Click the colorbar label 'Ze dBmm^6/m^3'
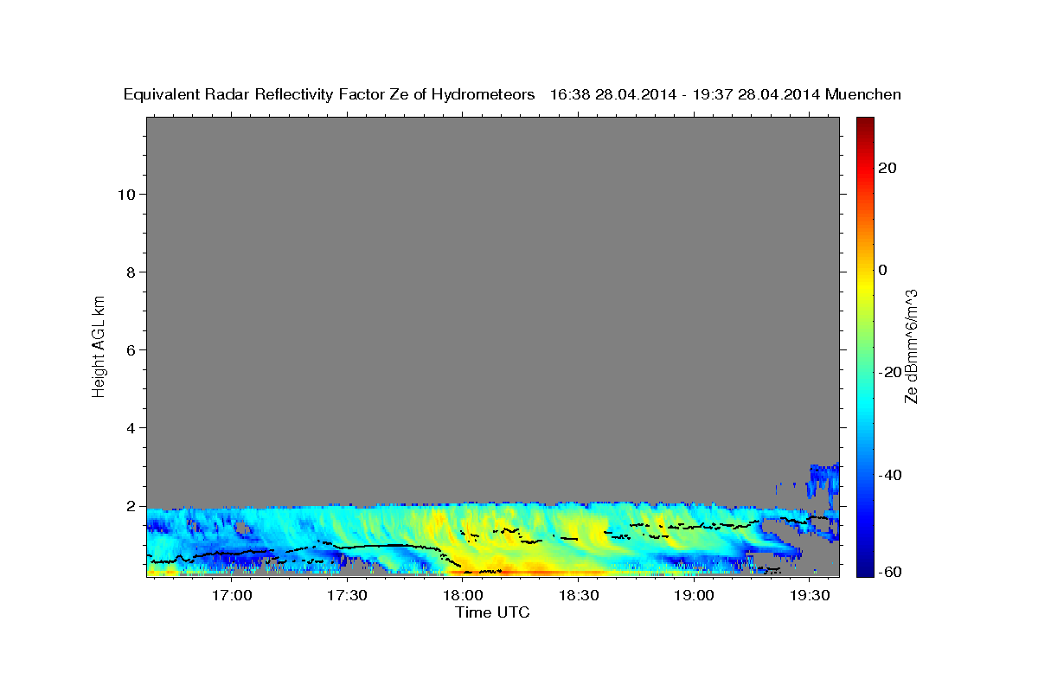This screenshot has height=692, width=1038. pyautogui.click(x=911, y=346)
